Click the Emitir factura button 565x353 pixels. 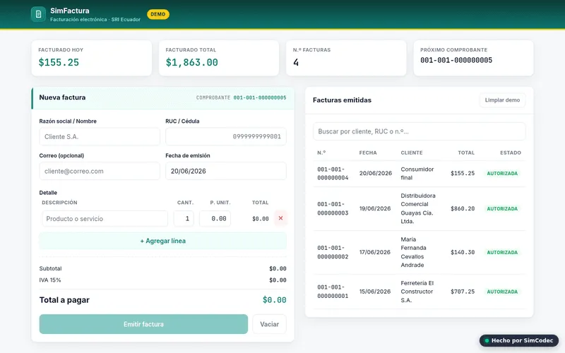coord(143,324)
